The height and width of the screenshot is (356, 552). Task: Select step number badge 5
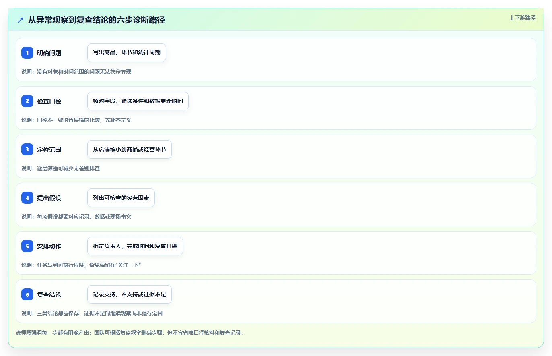(x=27, y=246)
